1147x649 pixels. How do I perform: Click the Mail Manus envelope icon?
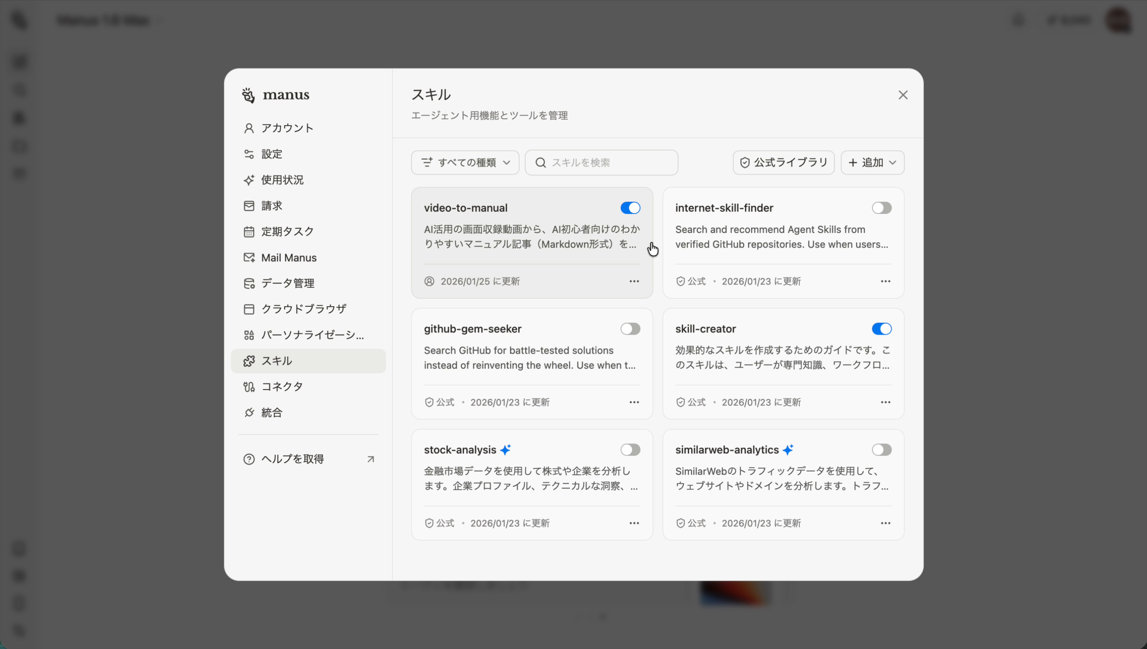[249, 257]
